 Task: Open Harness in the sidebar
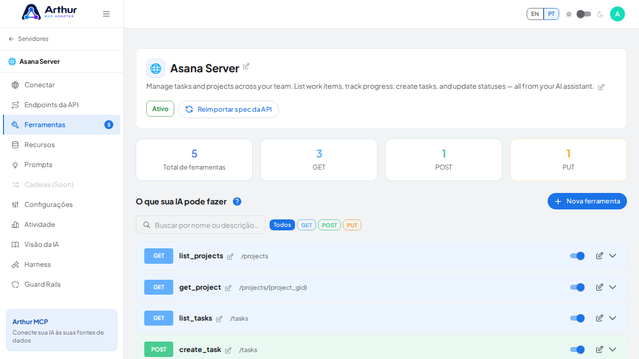(x=61, y=264)
